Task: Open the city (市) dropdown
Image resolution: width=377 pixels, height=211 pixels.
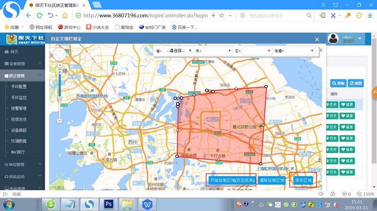Action: point(217,51)
